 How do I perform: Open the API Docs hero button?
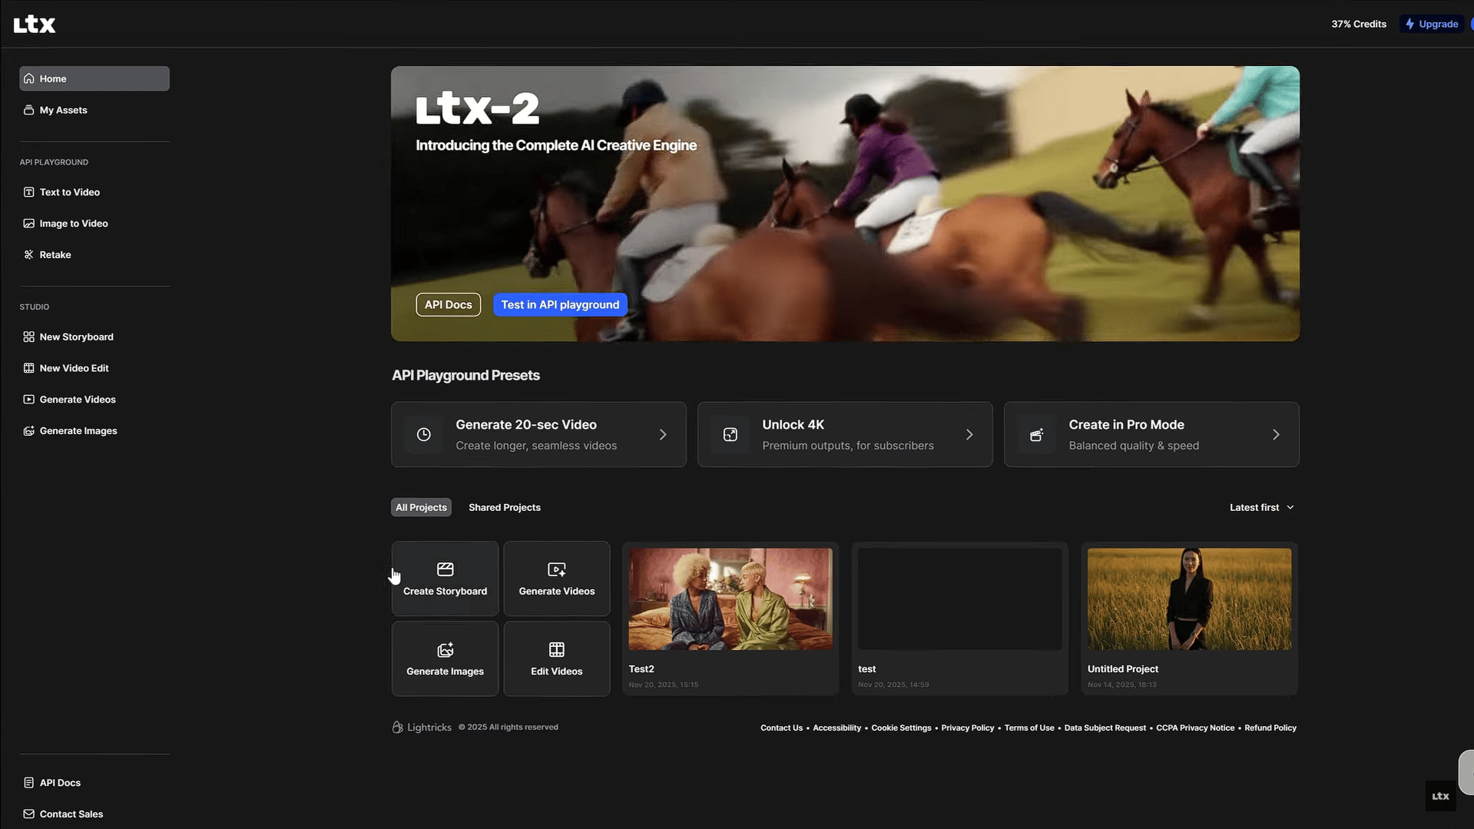449,305
